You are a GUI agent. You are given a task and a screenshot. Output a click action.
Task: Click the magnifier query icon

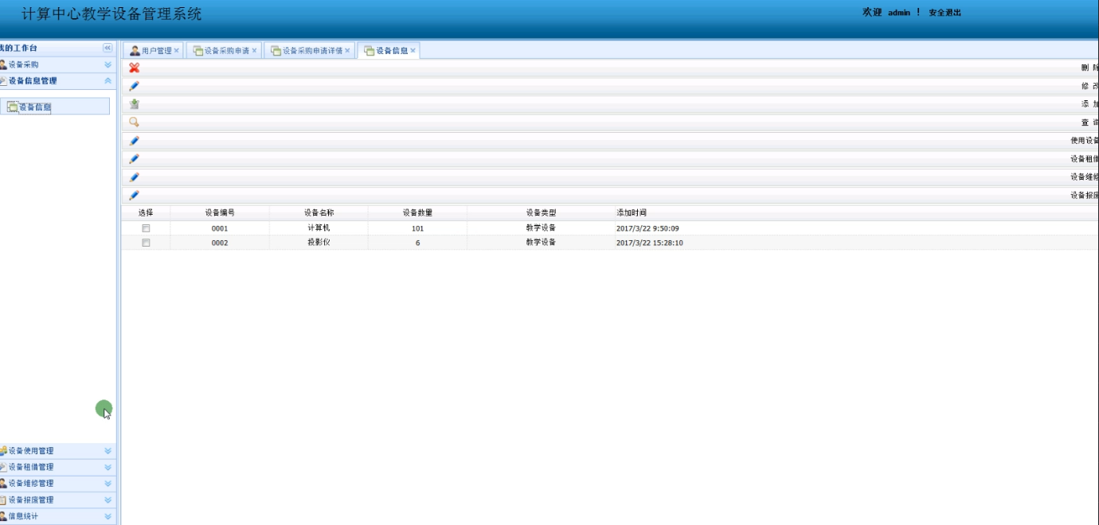tap(134, 122)
